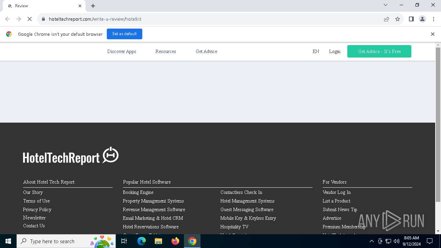Open a new browser tab
Viewport: 441px width, 248px height.
click(93, 6)
